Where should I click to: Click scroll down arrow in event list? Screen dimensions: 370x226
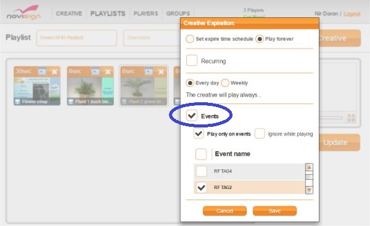click(309, 190)
